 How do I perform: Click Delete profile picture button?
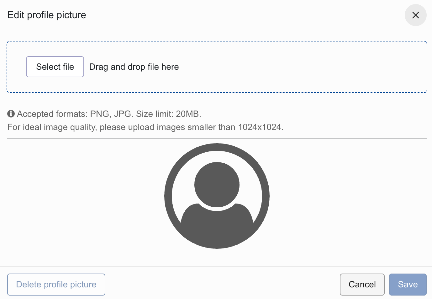click(x=56, y=285)
